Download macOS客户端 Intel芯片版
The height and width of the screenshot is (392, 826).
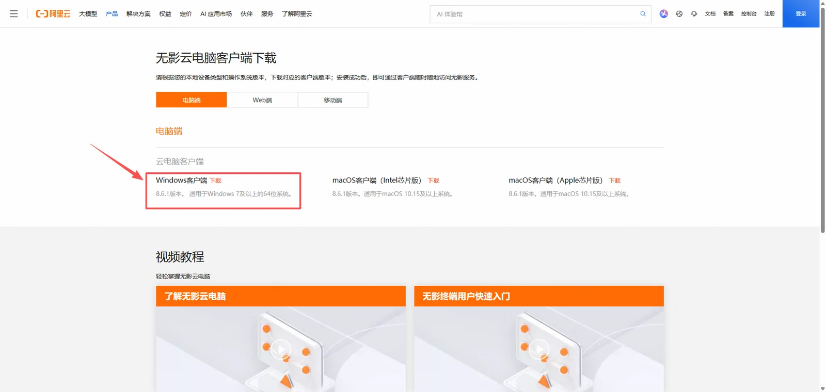pyautogui.click(x=434, y=181)
